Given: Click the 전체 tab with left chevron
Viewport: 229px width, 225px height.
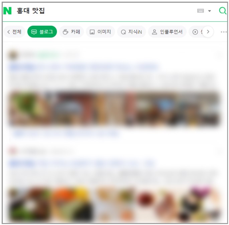Looking at the screenshot, I should pos(14,32).
